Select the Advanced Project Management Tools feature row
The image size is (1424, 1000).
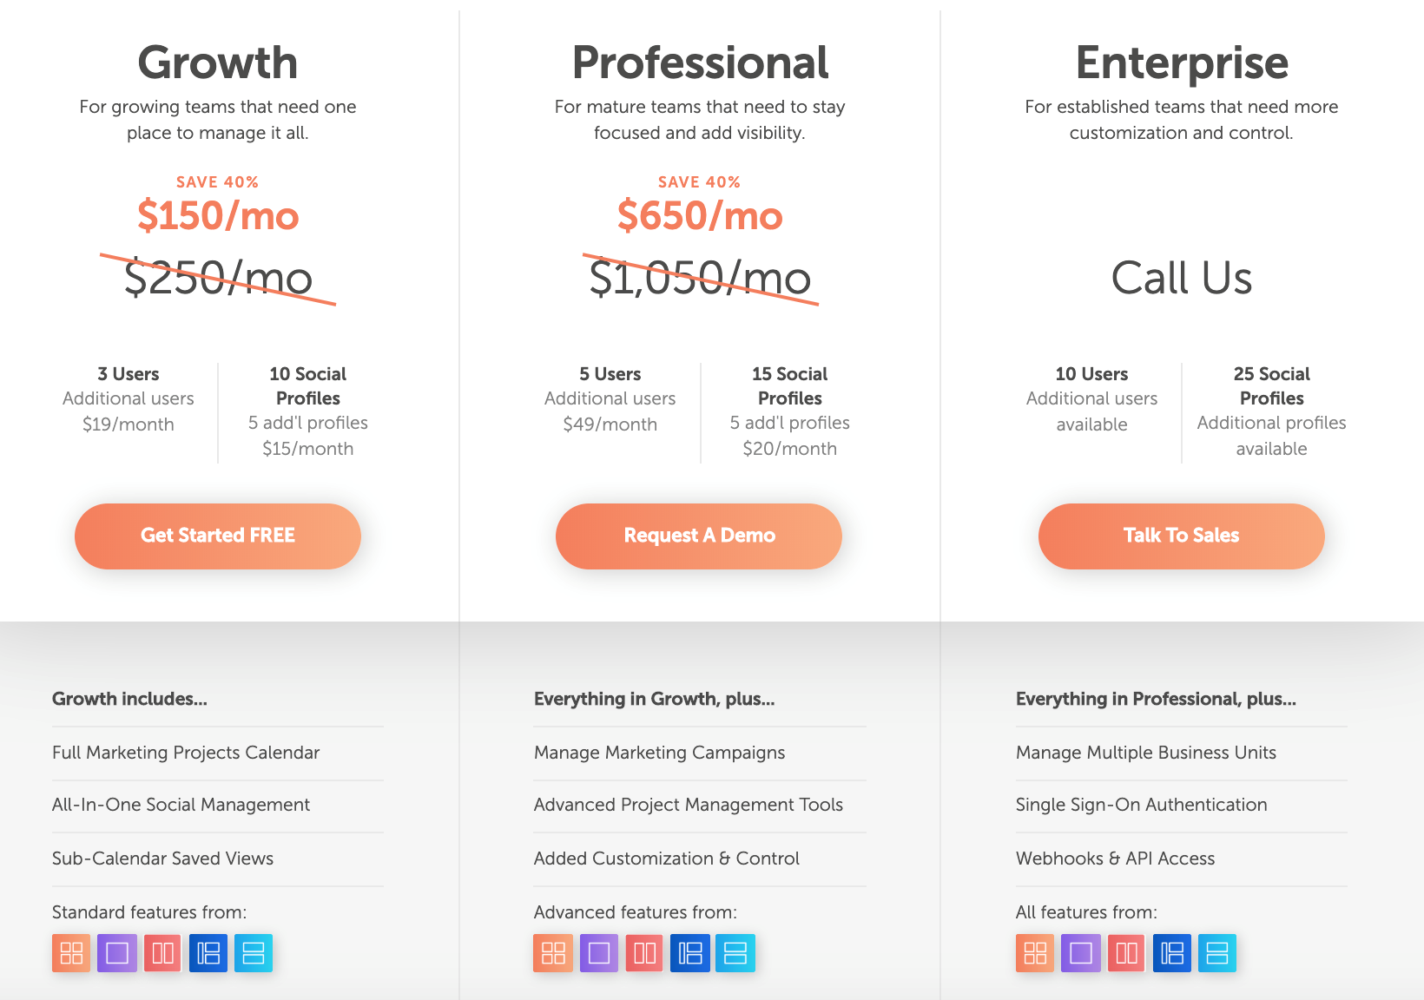(687, 805)
